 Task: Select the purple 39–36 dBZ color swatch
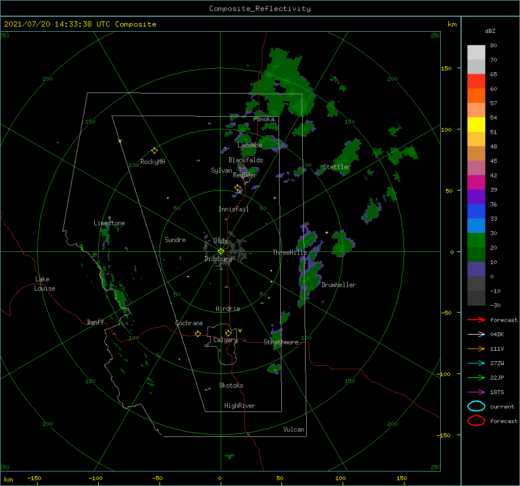476,196
